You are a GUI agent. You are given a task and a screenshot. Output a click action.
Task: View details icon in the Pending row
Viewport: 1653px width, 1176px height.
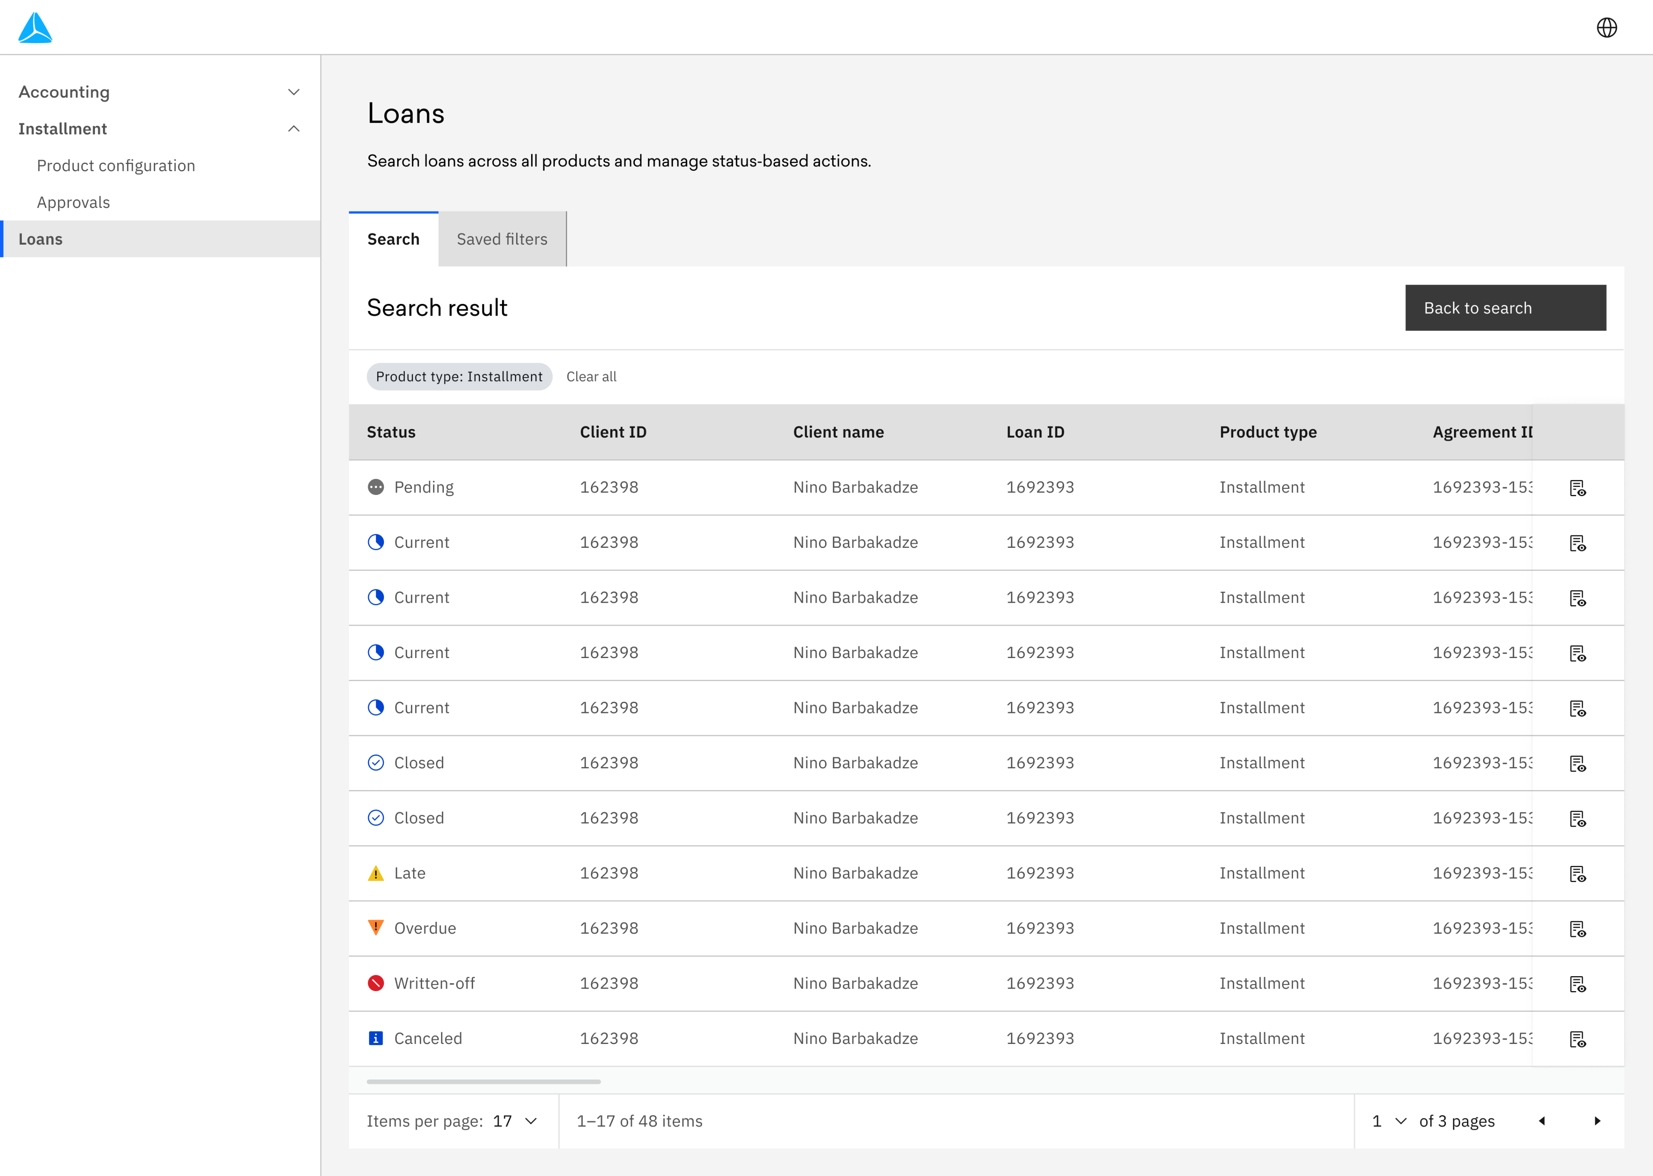1578,488
